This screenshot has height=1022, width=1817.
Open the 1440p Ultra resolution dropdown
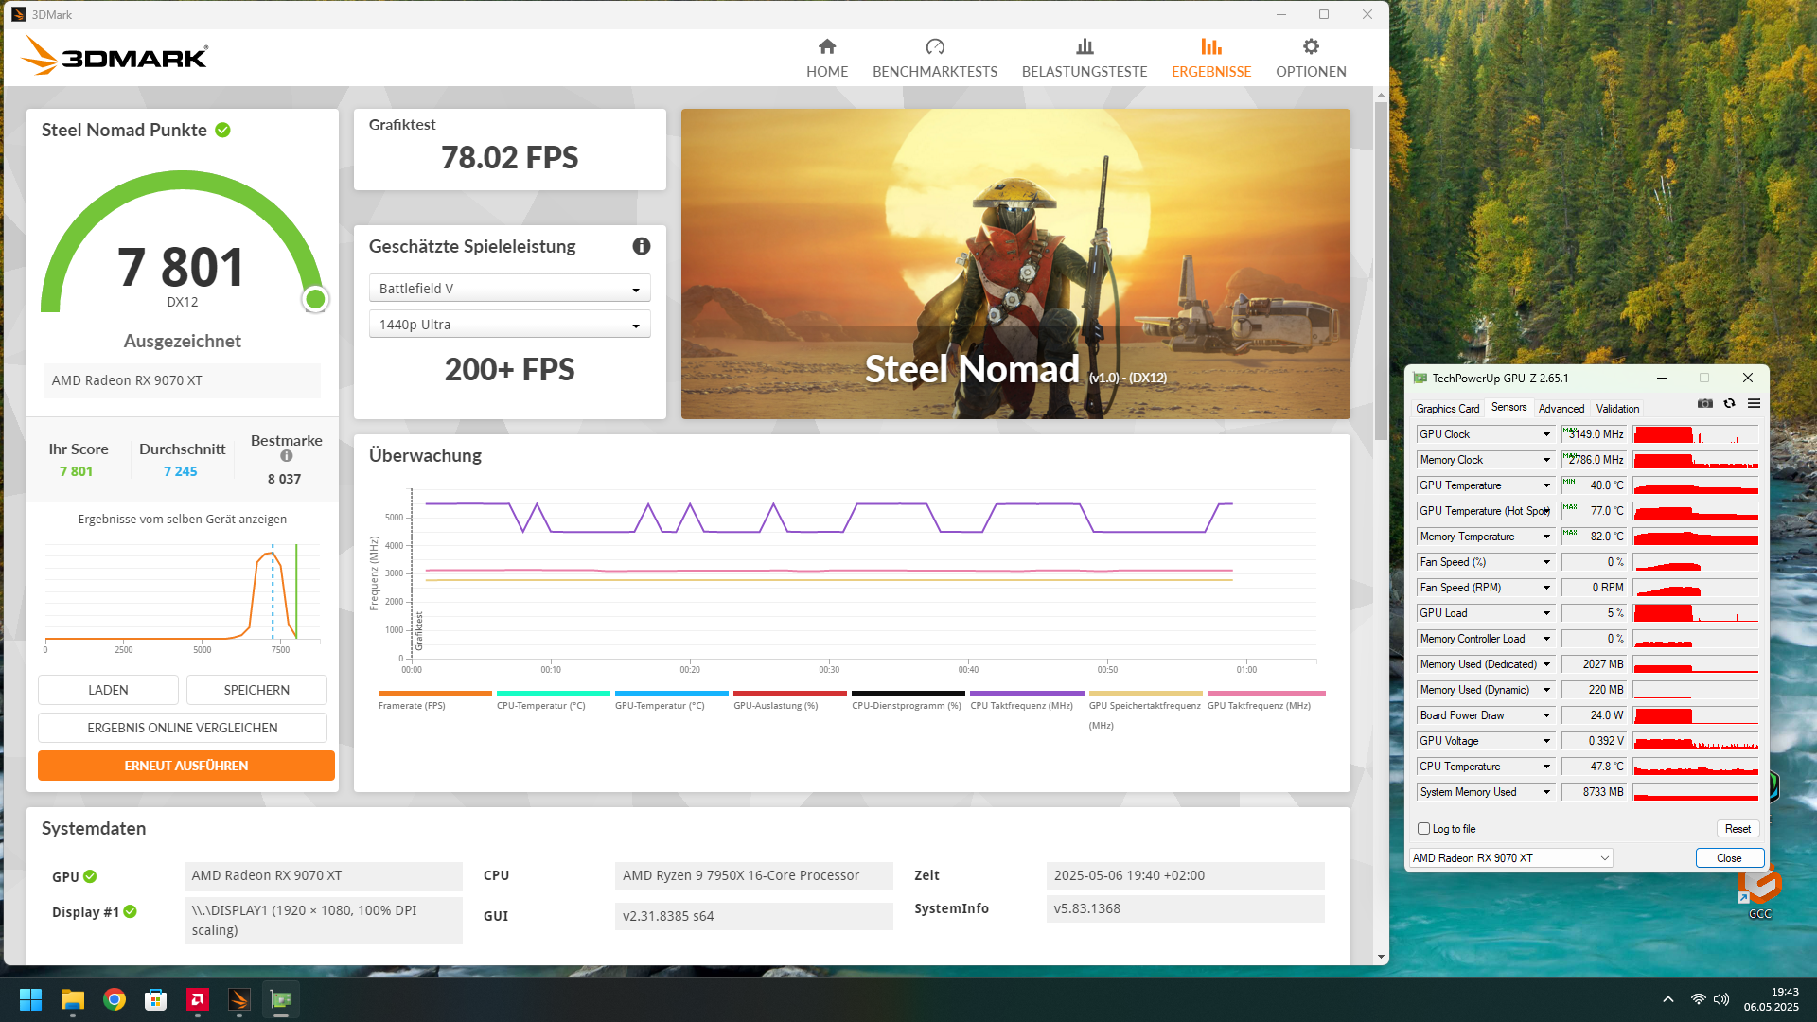point(509,325)
